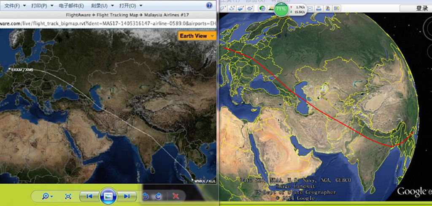
Task: Click the historical imagery clock icon
Action: [262, 8]
